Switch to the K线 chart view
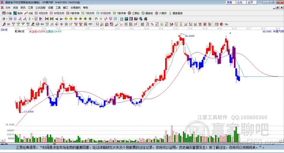This screenshot has height=153, width=284. pos(29,13)
